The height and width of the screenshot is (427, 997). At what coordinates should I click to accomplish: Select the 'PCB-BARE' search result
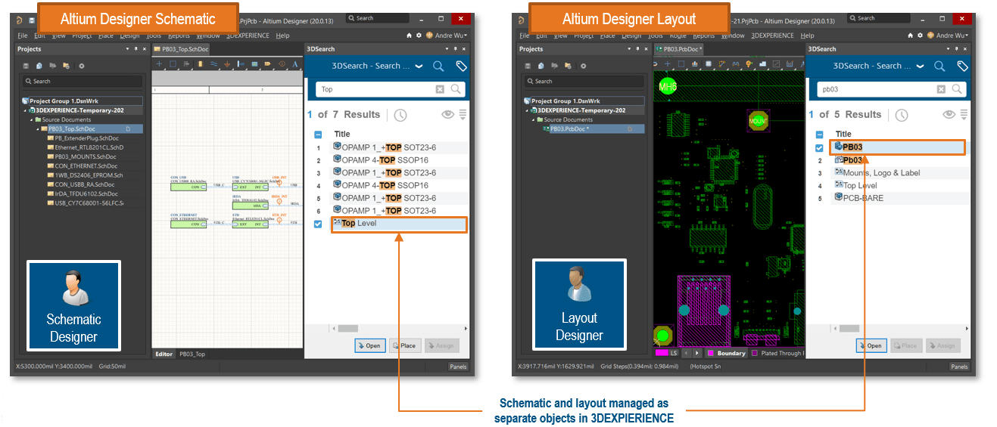point(863,198)
